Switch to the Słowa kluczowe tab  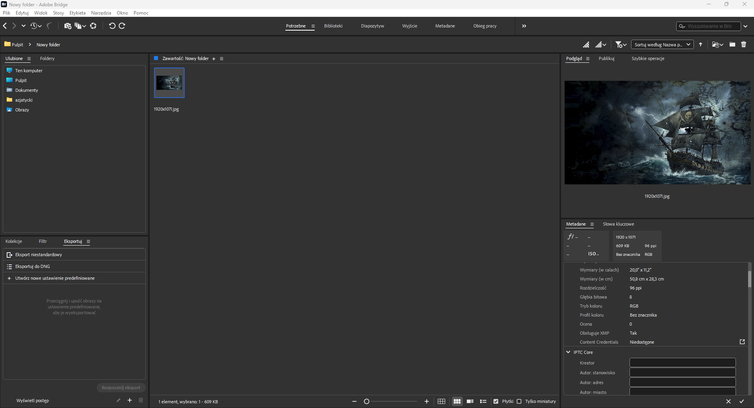618,224
